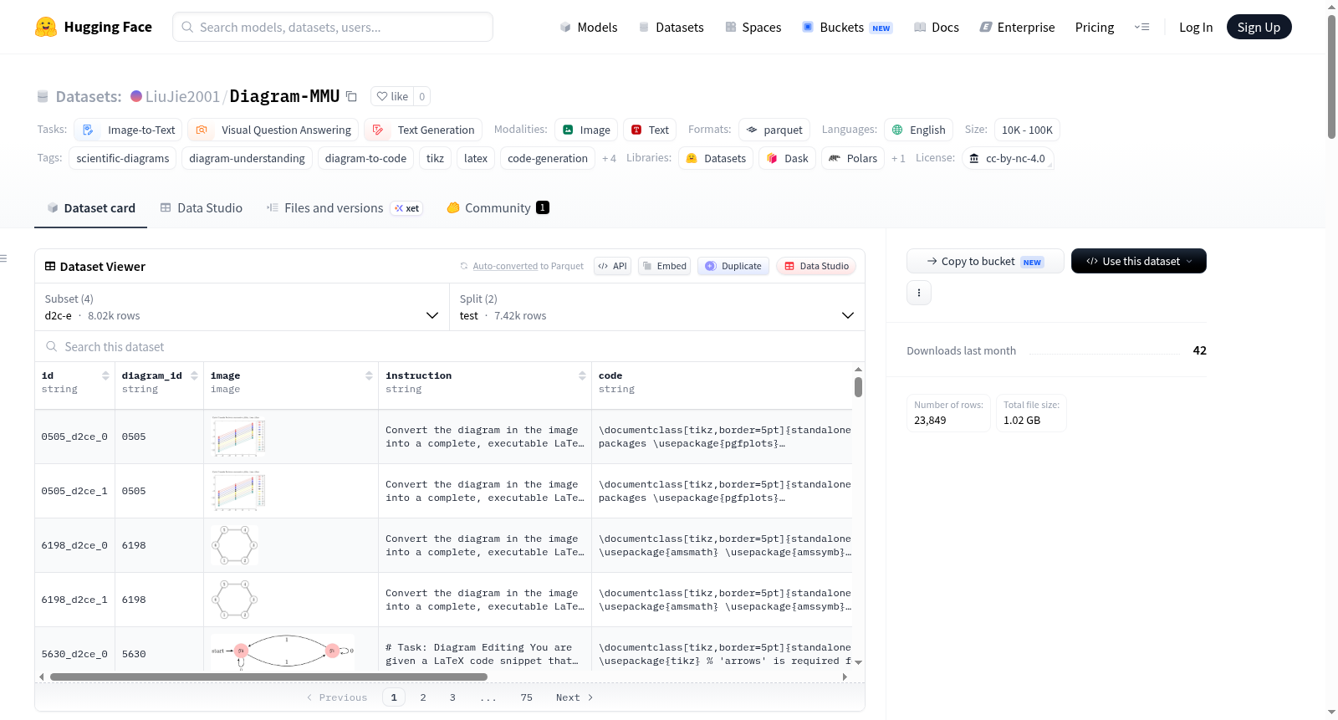Click the 10K - 100K size tag
1338x720 pixels.
pyautogui.click(x=1027, y=130)
